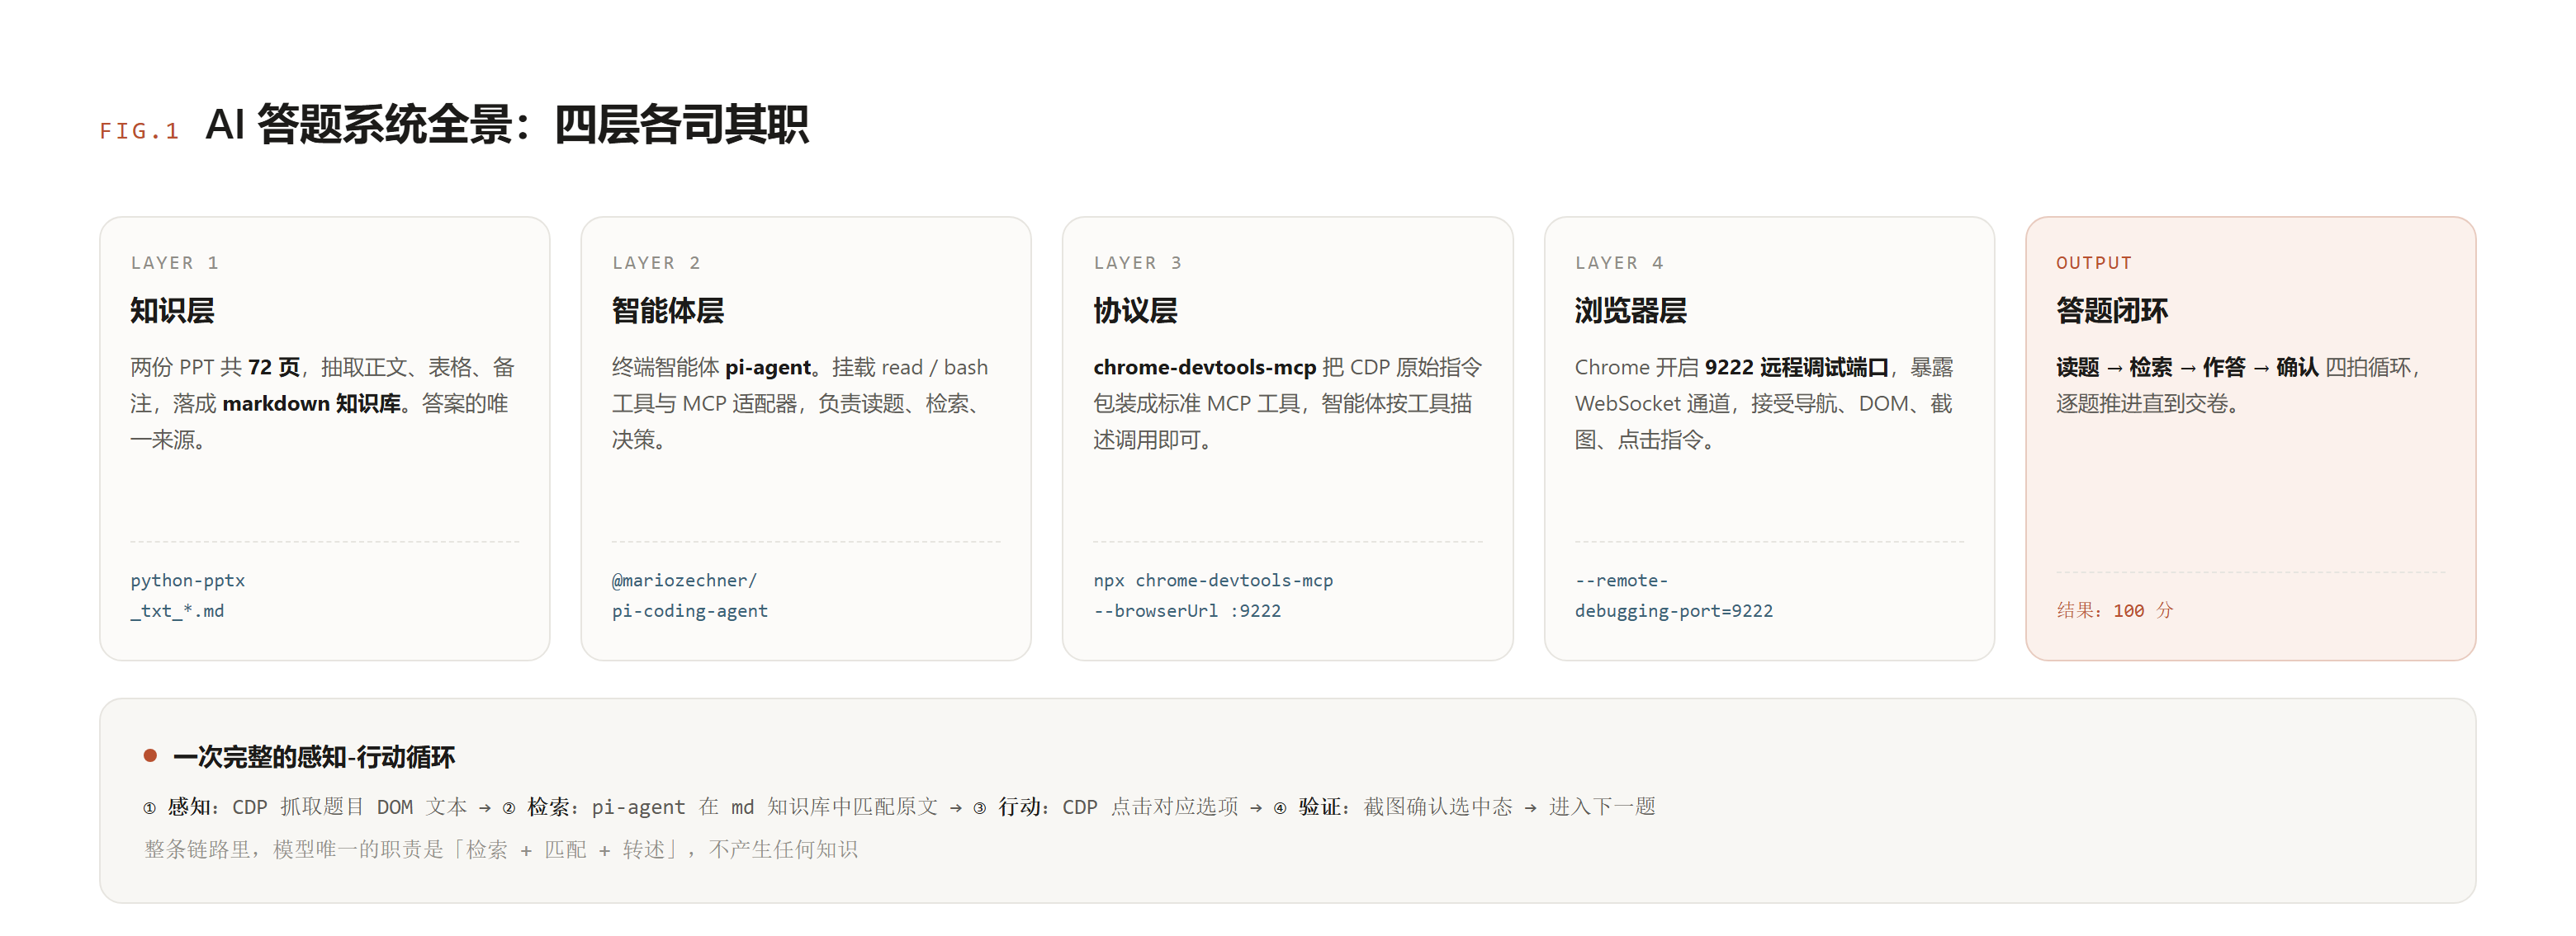Click step "① 感知" in the loop line

[178, 807]
